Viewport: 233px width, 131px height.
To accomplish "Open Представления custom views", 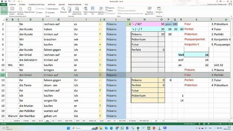I will [x=29, y=10].
